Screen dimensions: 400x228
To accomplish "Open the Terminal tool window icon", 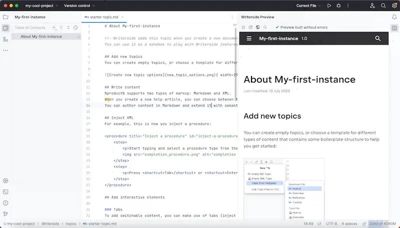I will coord(5,192).
